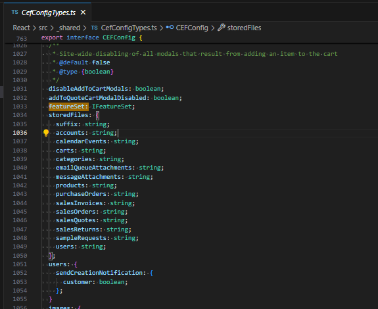The width and height of the screenshot is (378, 309).
Task: Click line number 1051 for users
Action: coord(20,264)
